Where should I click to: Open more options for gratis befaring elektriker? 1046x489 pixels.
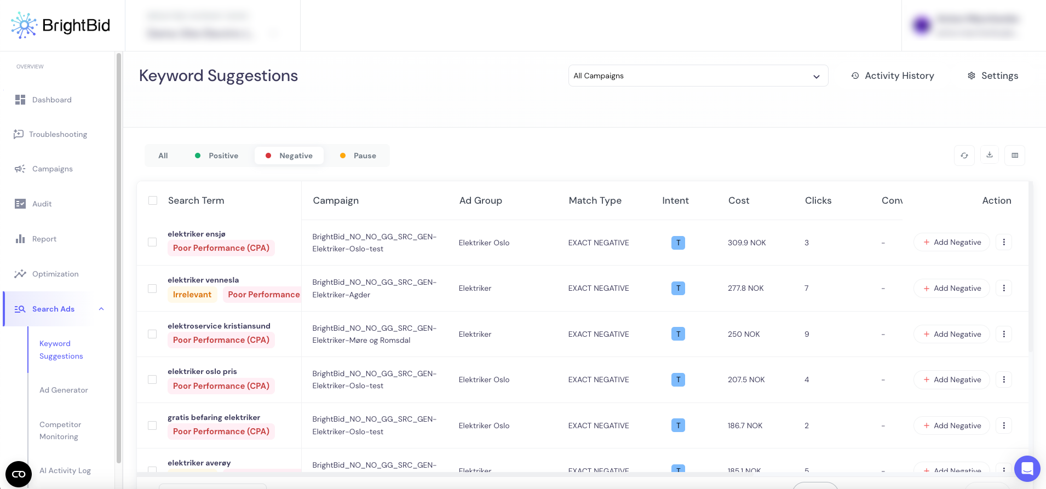1004,425
